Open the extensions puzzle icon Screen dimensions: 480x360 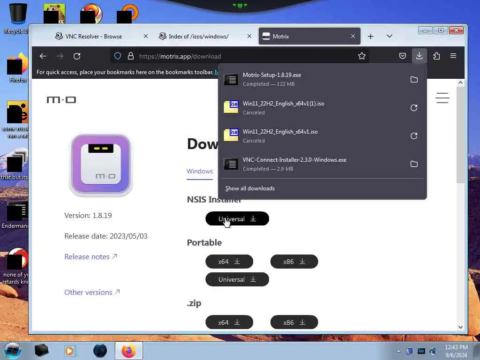[436, 56]
